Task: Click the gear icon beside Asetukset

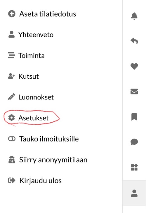Action: (11, 118)
